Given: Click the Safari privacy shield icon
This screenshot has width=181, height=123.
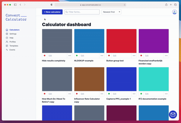Looking at the screenshot, I should tap(52, 5).
